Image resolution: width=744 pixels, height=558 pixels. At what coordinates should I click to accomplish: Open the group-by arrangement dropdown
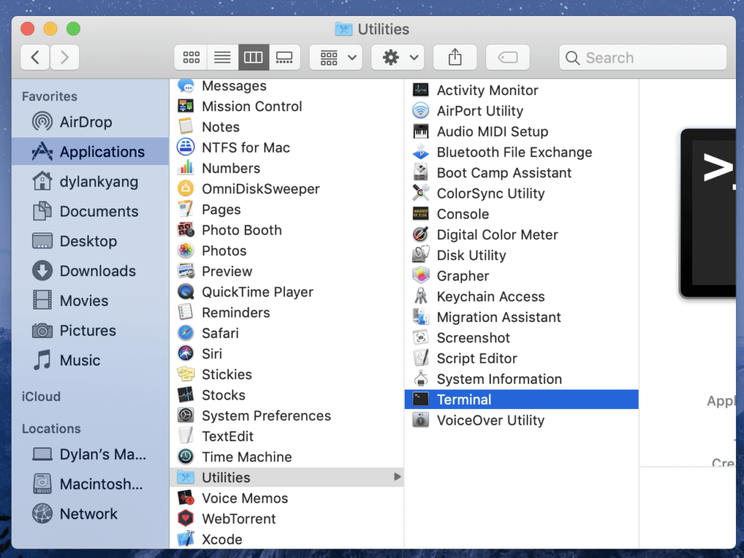coord(336,57)
